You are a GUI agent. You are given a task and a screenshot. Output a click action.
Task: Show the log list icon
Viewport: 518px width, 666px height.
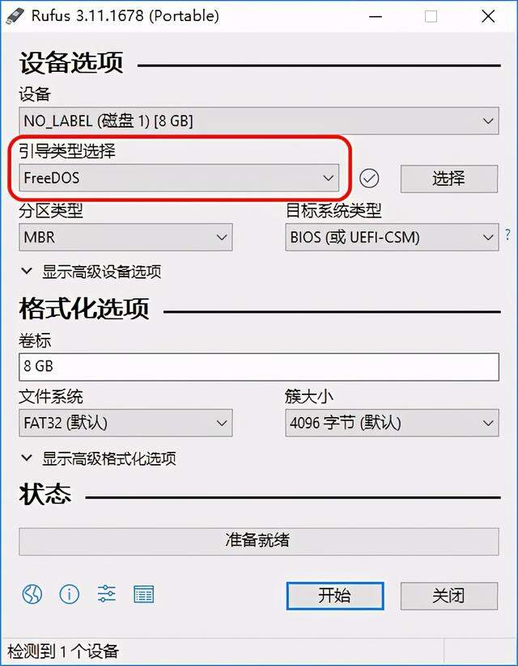(144, 594)
